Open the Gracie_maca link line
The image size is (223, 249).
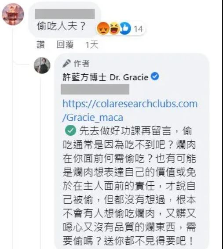(93, 118)
